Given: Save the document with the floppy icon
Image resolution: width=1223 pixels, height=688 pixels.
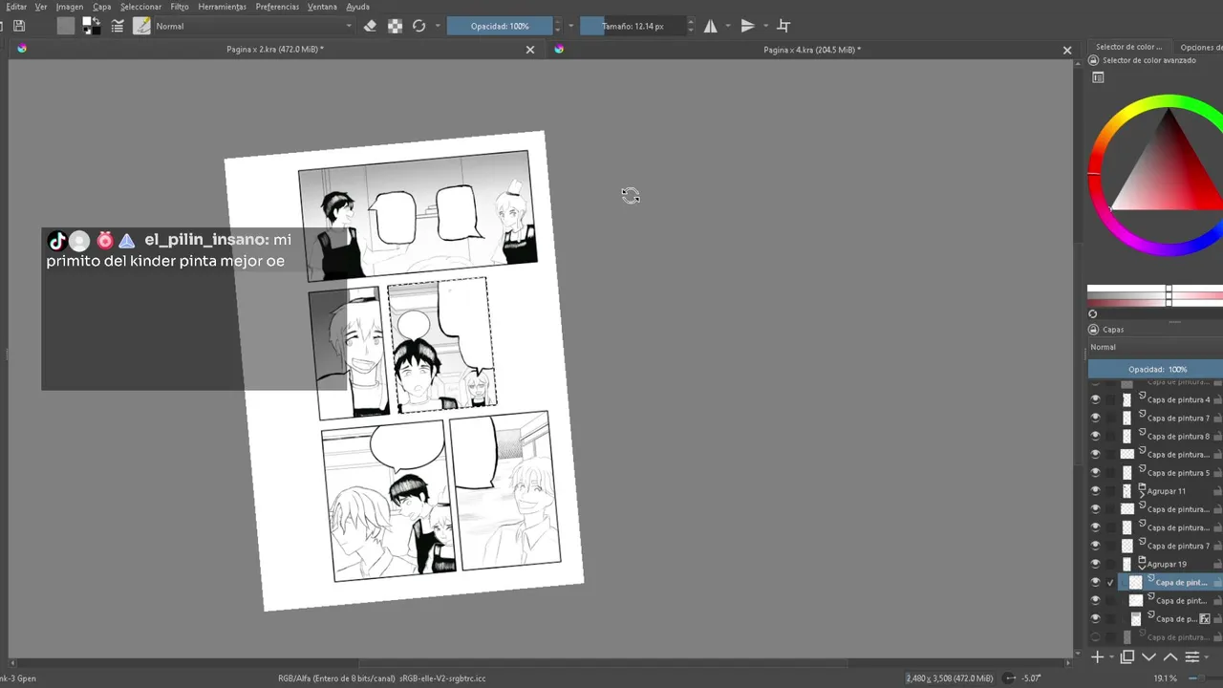Looking at the screenshot, I should pyautogui.click(x=19, y=26).
